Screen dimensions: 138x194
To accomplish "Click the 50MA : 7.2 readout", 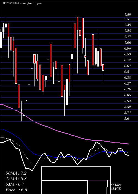I will click(x=16, y=173).
